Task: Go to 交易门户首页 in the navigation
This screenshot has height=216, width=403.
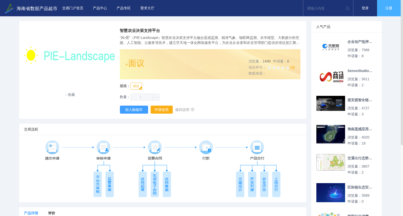Action: click(x=73, y=8)
